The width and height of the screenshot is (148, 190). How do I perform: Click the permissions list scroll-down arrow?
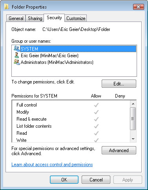(x=133, y=139)
